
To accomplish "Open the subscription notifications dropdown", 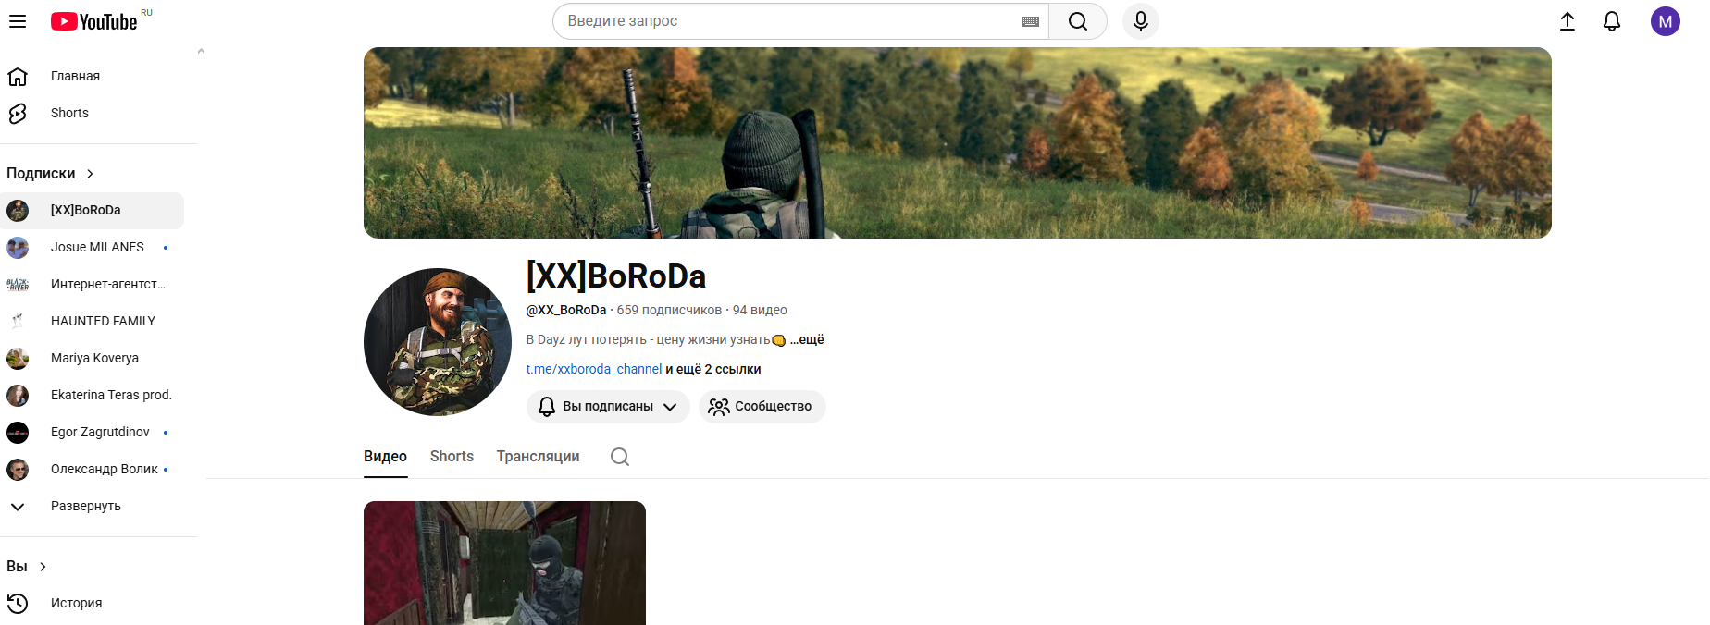I will tap(608, 407).
